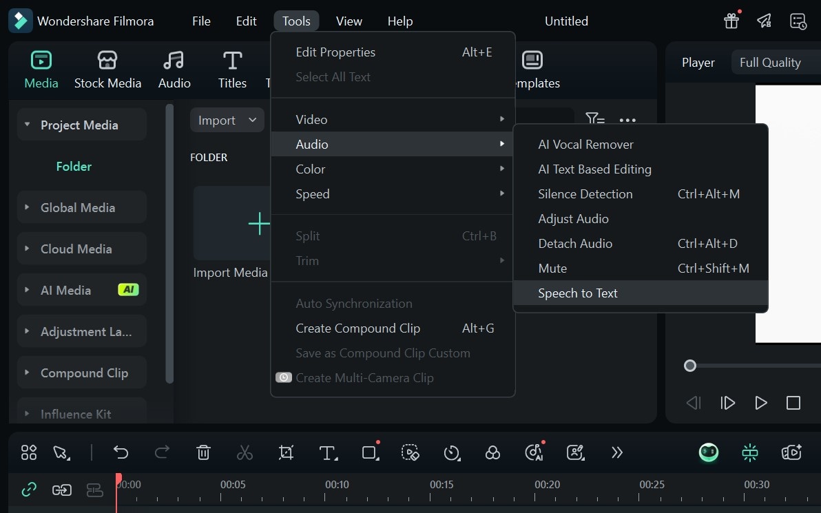Select the crop tool
Viewport: 821px width, 513px height.
tap(286, 452)
